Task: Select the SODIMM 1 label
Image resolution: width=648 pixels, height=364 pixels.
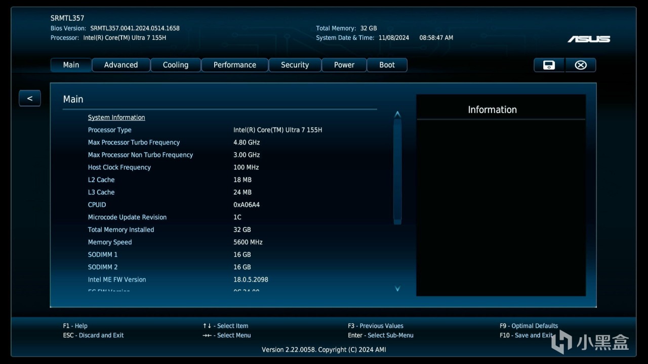Action: coord(103,254)
